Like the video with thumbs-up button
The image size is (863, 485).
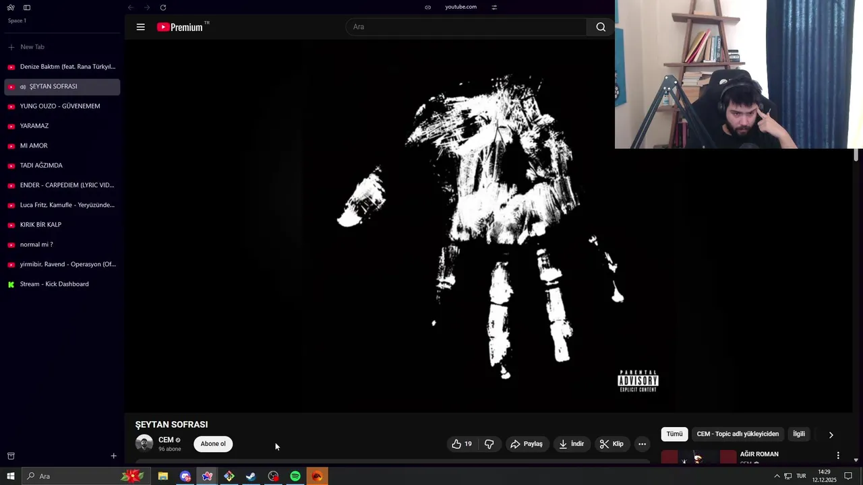pos(462,444)
